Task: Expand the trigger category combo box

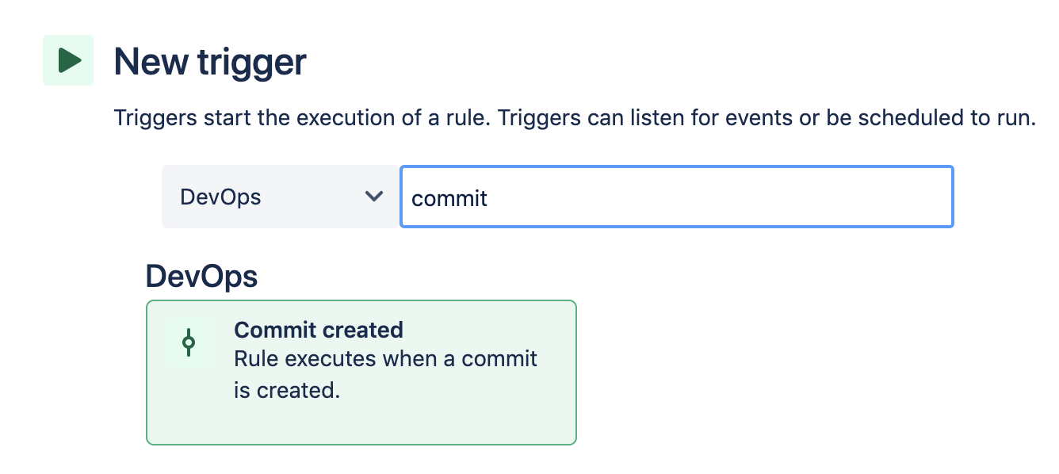Action: (x=280, y=197)
